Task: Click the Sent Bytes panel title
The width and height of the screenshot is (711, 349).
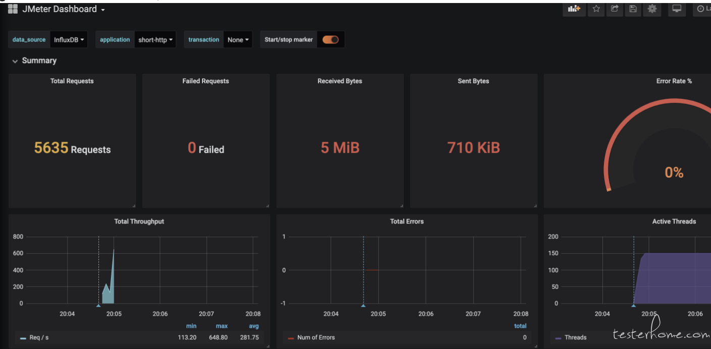Action: point(473,81)
